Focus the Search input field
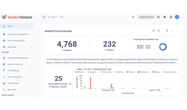 55,17
